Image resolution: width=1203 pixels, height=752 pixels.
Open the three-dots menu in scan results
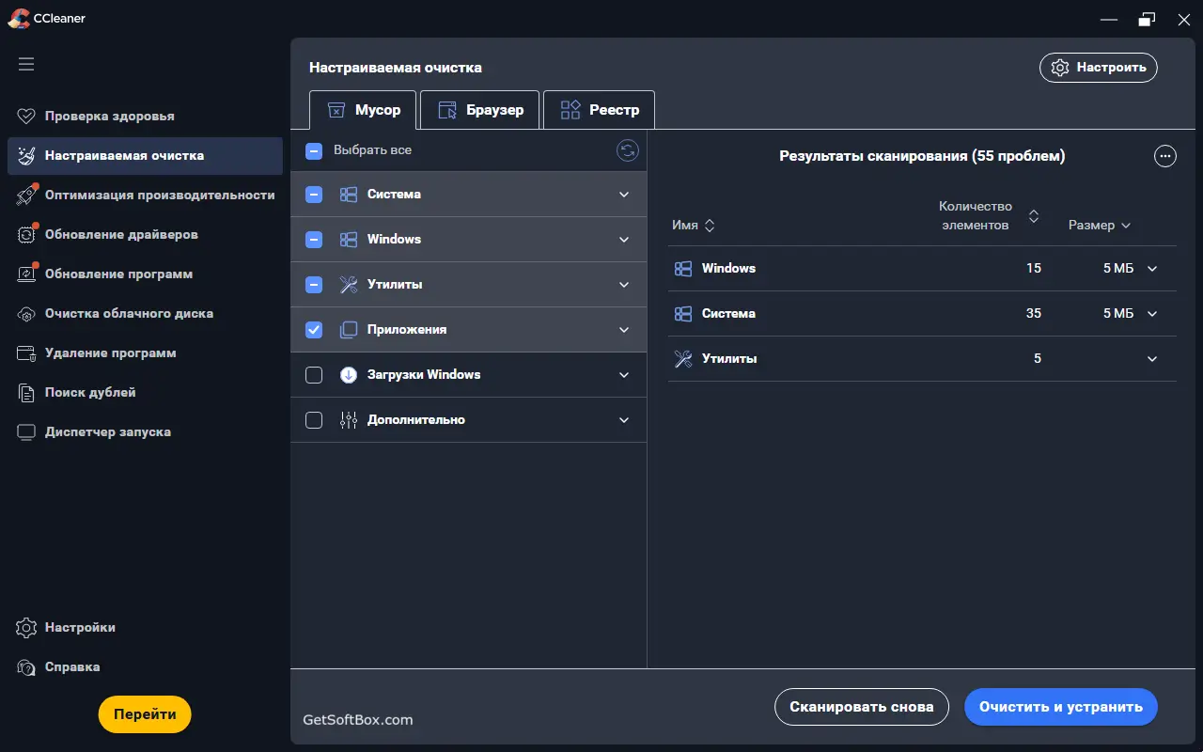tap(1164, 156)
